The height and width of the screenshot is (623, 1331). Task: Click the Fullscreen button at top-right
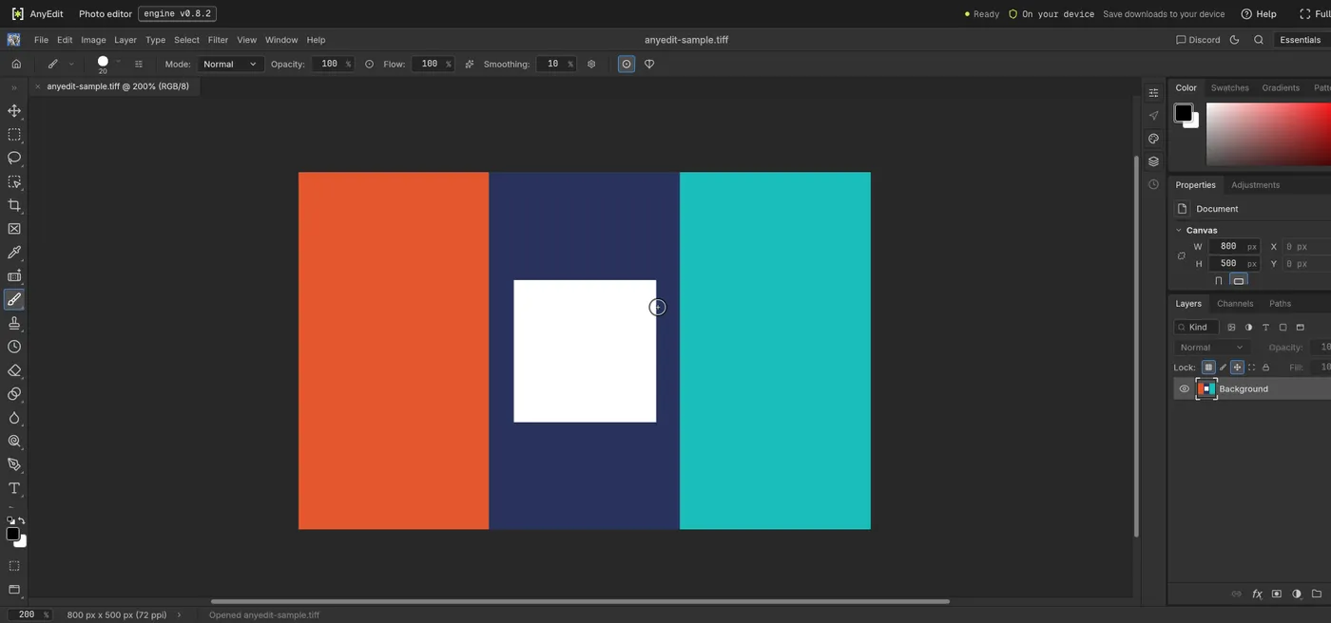click(x=1315, y=14)
